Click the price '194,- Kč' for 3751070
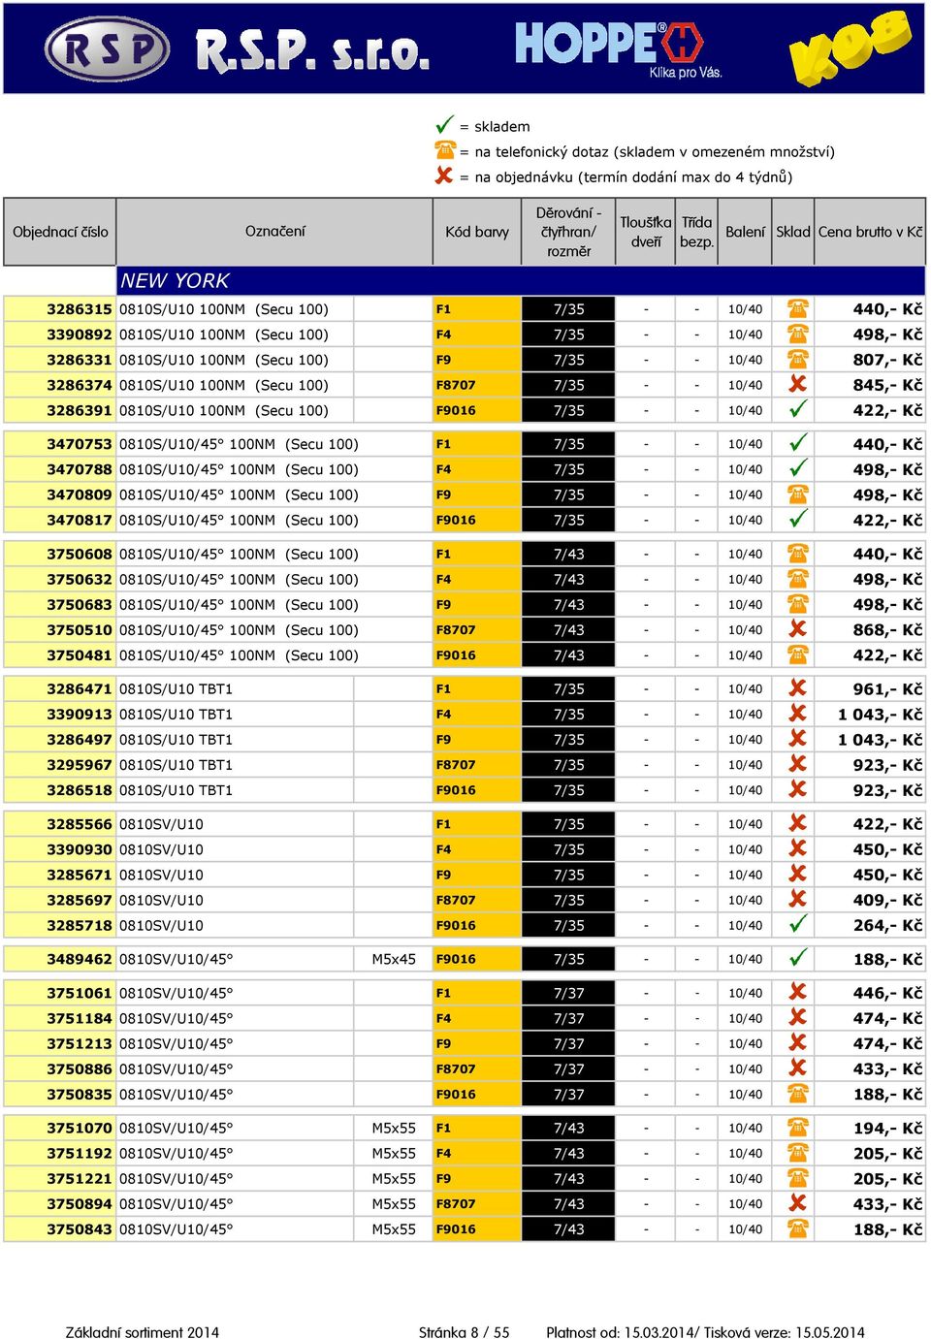931x1339 pixels. coord(887,1129)
